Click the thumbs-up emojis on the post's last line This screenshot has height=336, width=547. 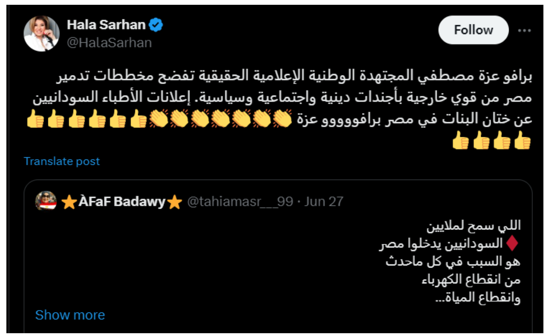[x=491, y=141]
